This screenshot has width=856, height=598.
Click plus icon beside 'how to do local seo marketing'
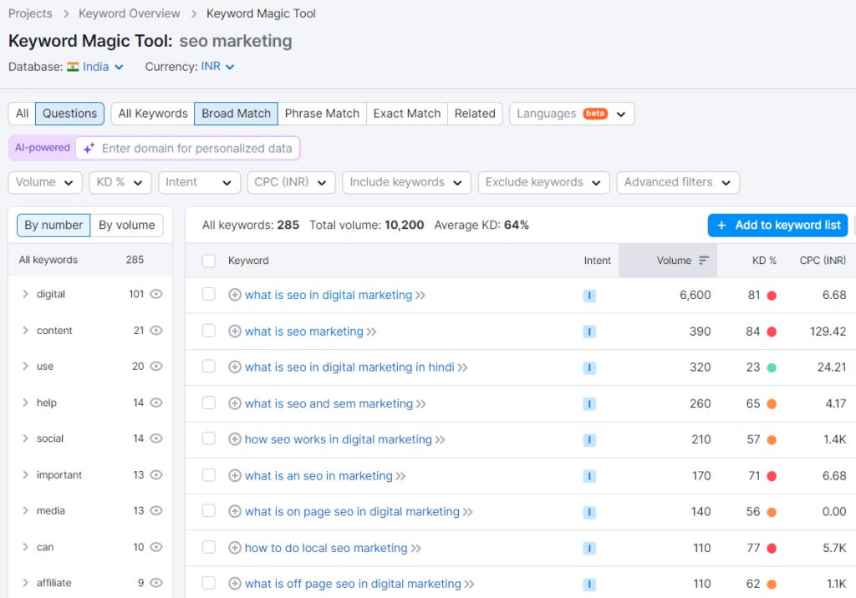tap(235, 549)
